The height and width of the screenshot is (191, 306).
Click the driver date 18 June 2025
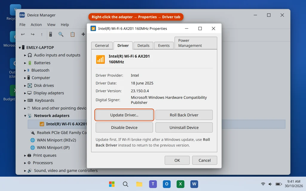pos(142,83)
